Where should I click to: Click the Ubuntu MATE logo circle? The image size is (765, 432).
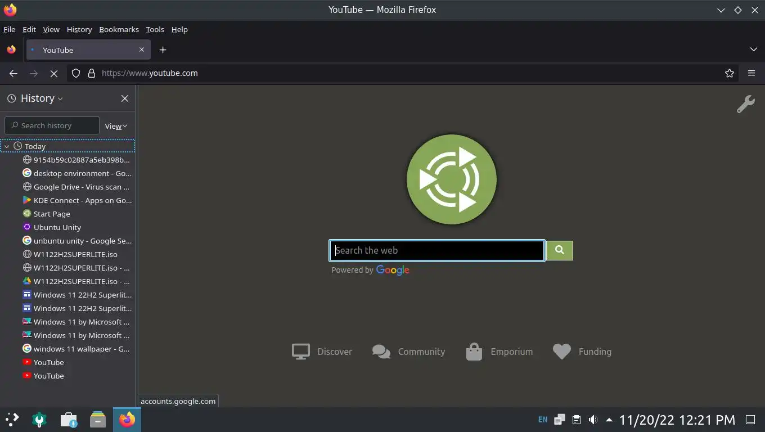tap(452, 179)
